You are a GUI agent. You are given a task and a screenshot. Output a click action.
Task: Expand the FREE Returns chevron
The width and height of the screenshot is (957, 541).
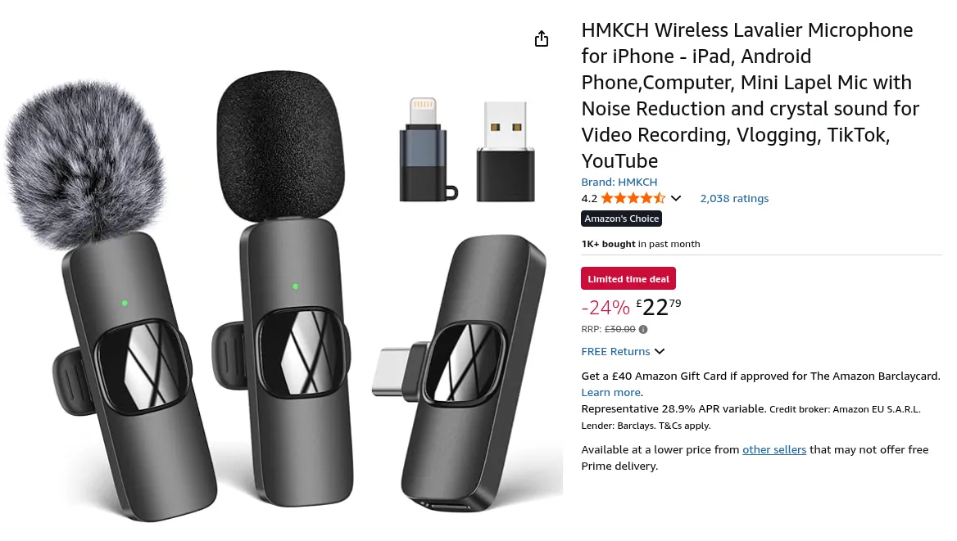click(x=660, y=352)
